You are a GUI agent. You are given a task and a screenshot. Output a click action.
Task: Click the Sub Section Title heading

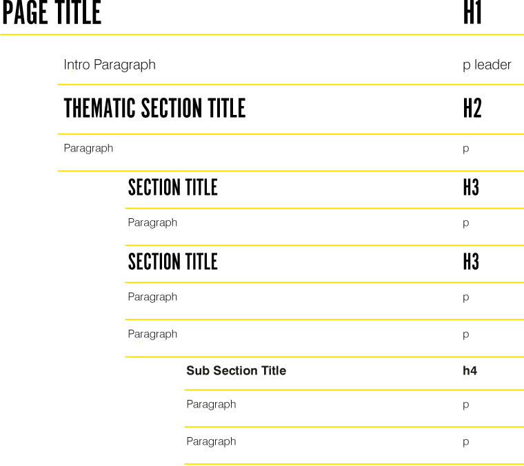pos(236,370)
